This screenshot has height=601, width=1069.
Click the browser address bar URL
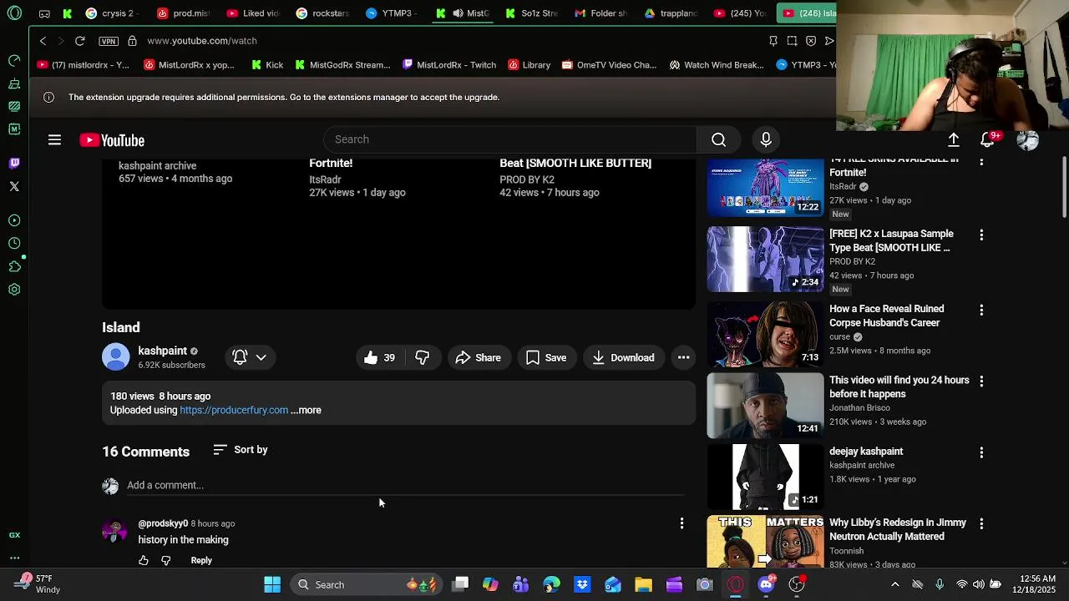coord(202,41)
